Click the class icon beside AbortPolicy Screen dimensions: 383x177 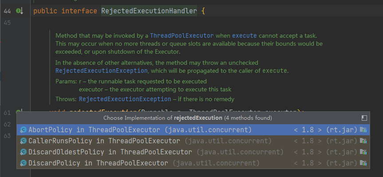(x=23, y=130)
